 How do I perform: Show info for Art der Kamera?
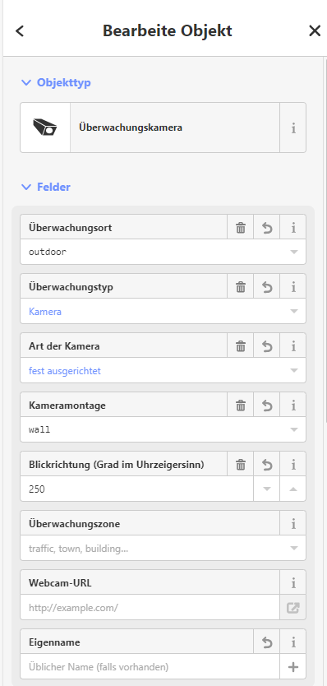point(292,346)
